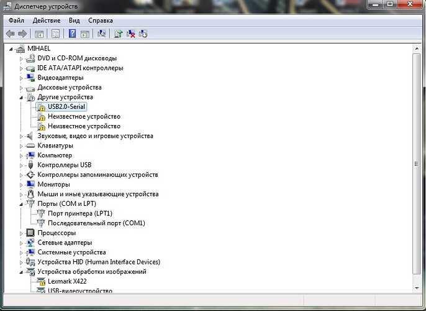The height and width of the screenshot is (311, 426).
Task: Open the Действие menu
Action: [x=47, y=21]
